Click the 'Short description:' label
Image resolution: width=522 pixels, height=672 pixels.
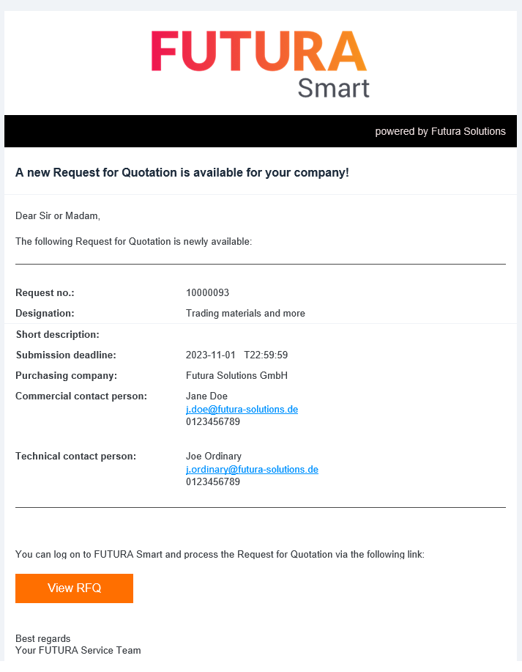pos(57,334)
